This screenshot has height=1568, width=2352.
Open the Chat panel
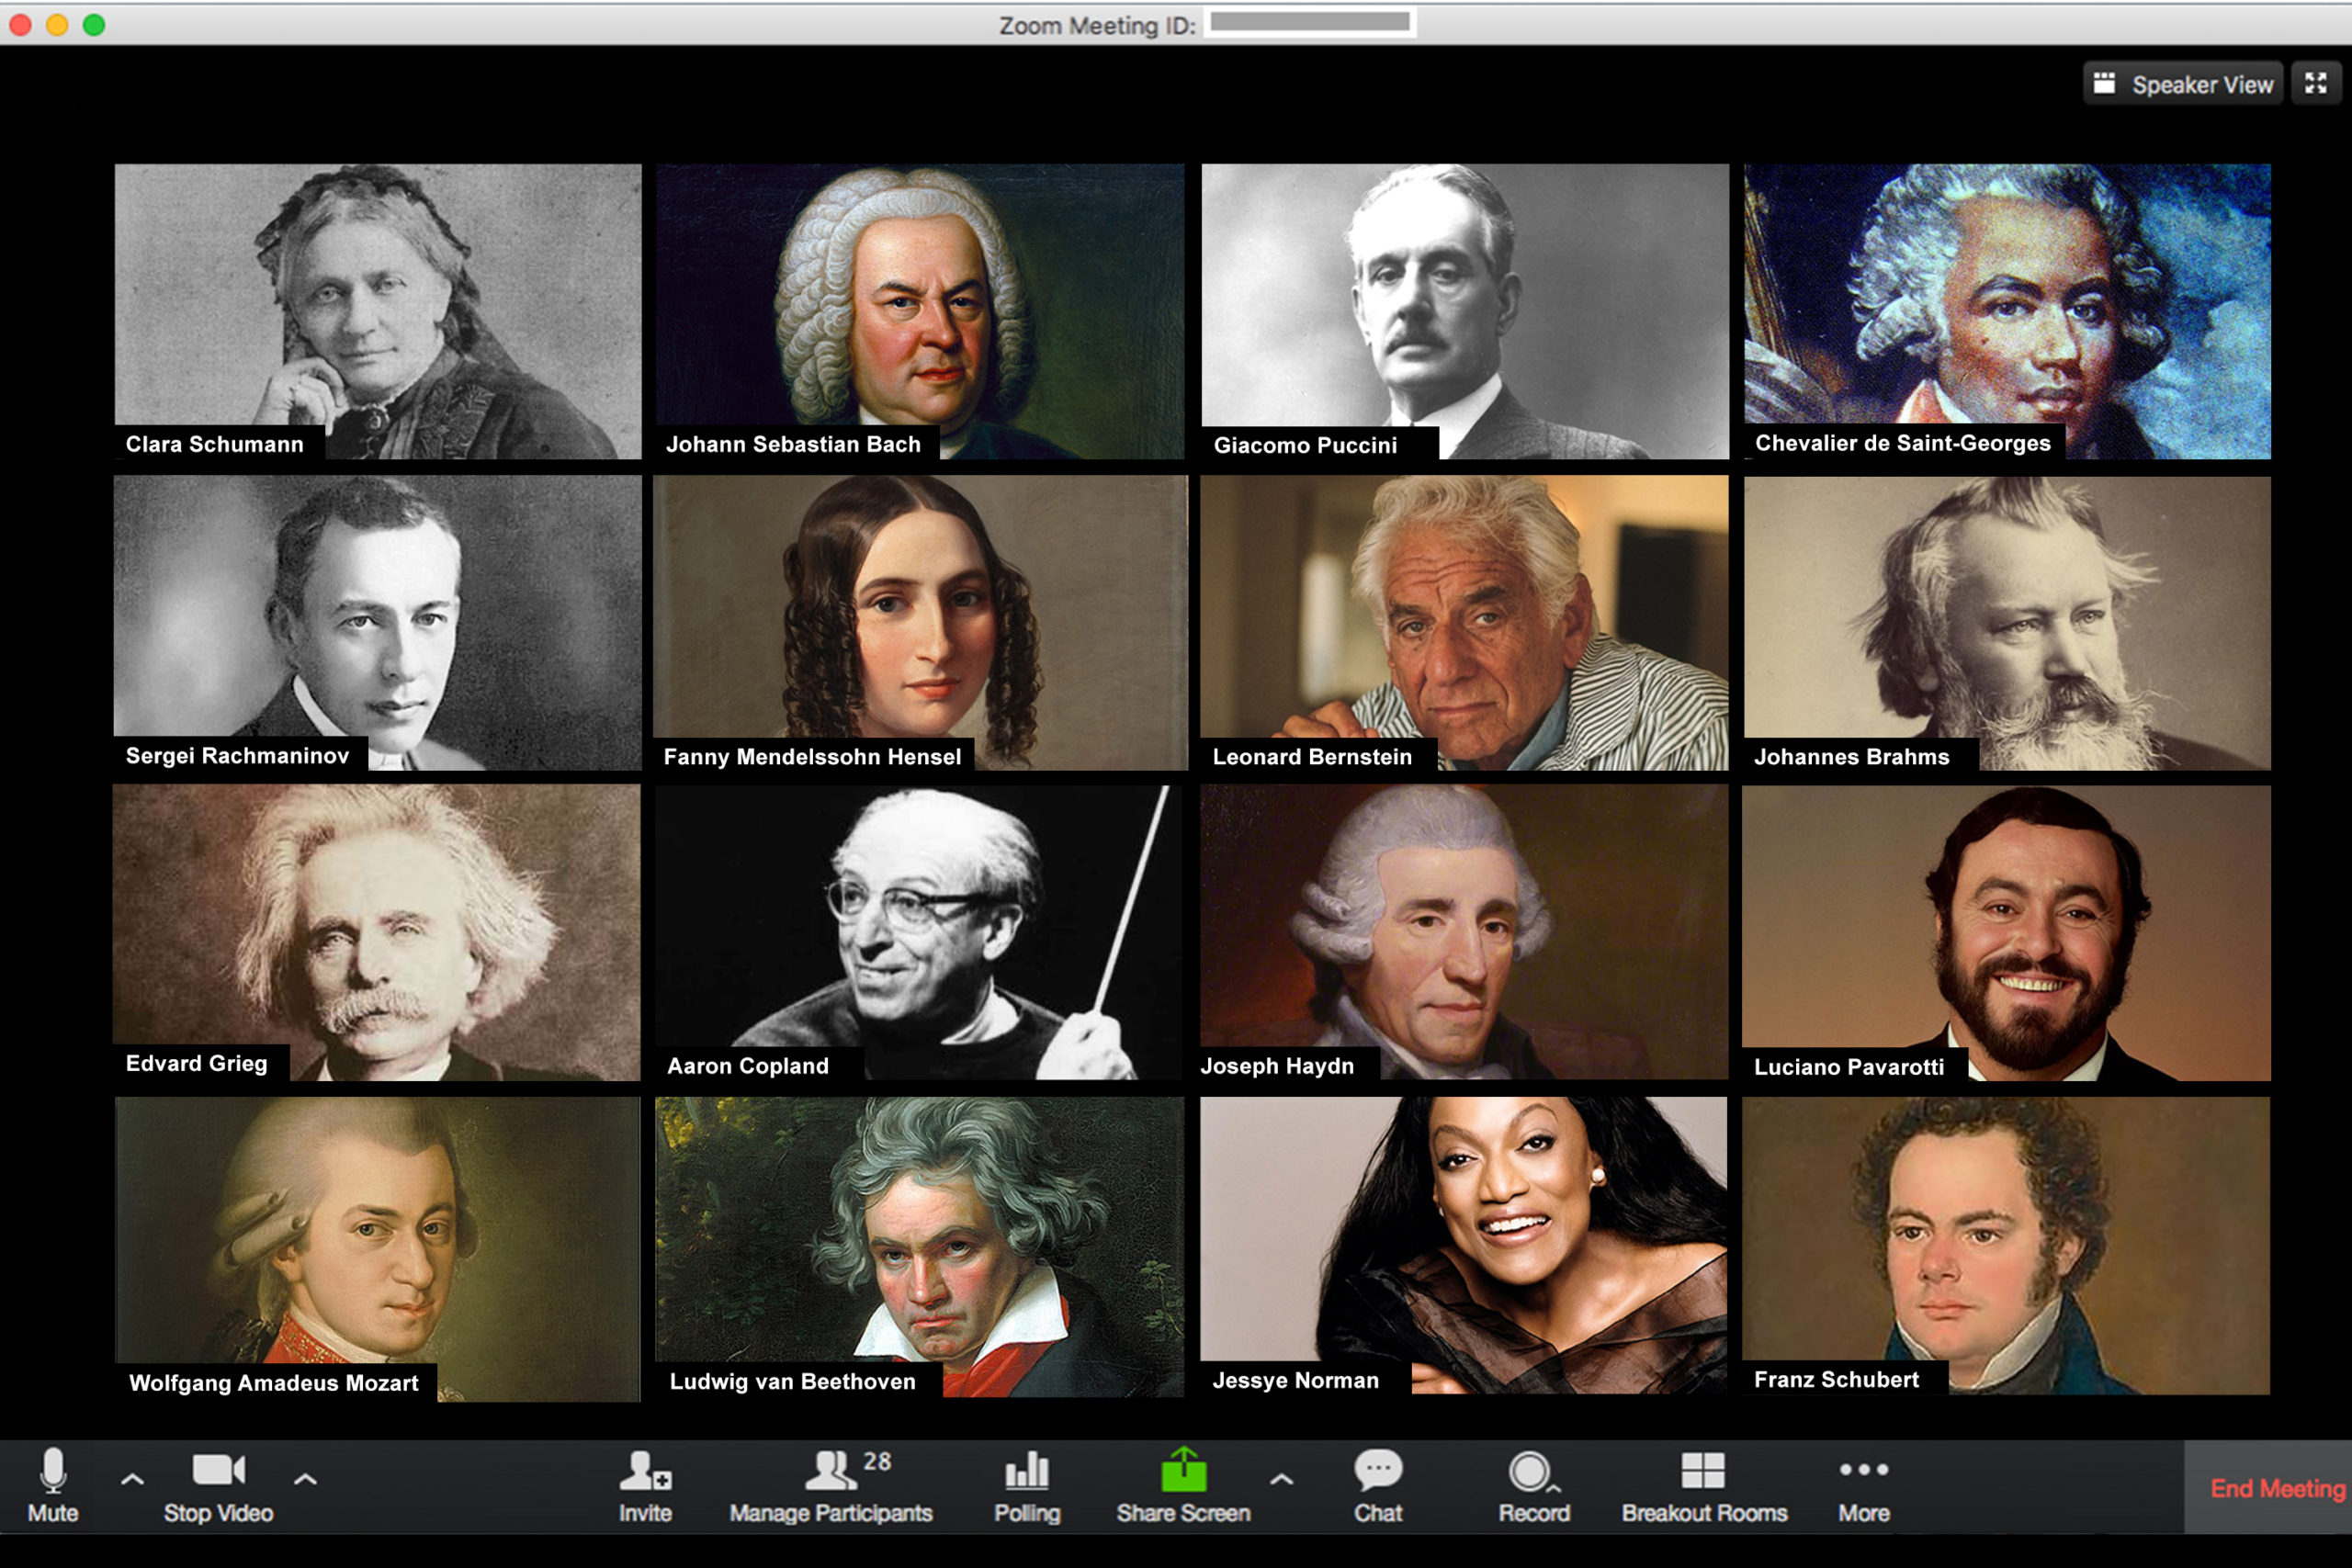(x=1378, y=1486)
